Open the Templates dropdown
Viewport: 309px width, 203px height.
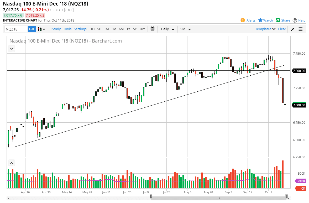[265, 29]
